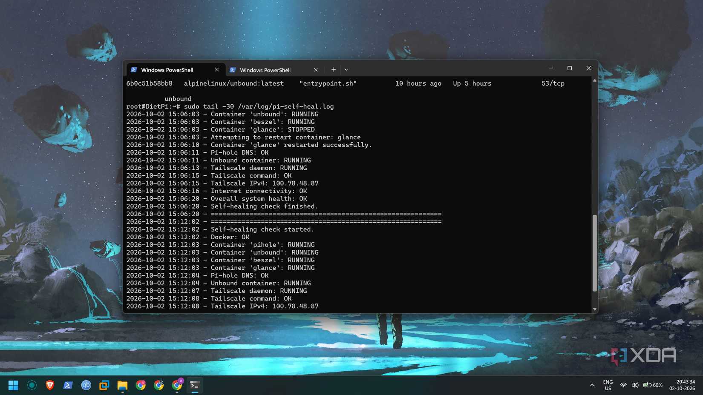Click the terminal vertical scrollbar thumb

(x=594, y=253)
